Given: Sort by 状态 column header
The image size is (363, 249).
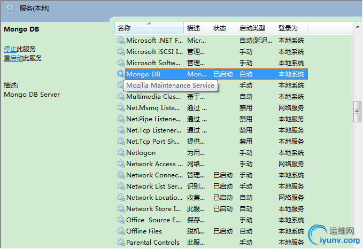Looking at the screenshot, I should (223, 28).
